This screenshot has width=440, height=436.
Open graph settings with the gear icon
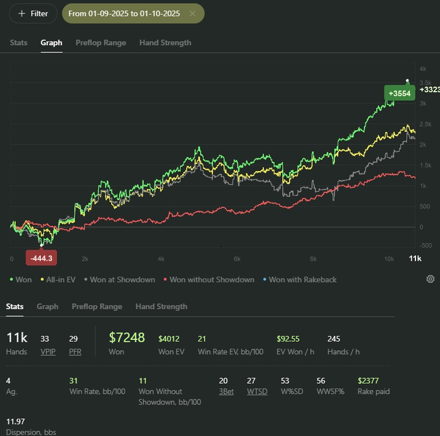point(431,279)
